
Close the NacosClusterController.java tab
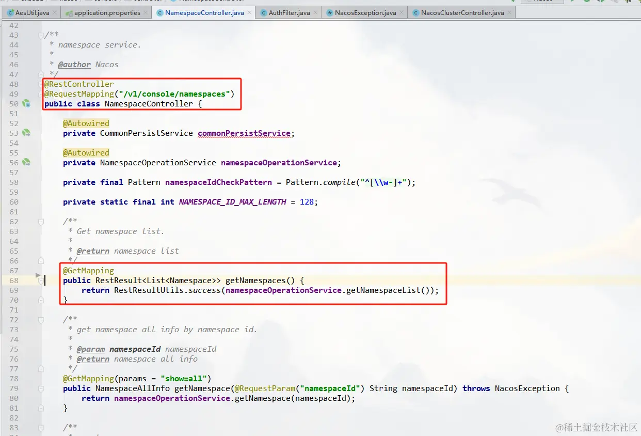coord(509,12)
